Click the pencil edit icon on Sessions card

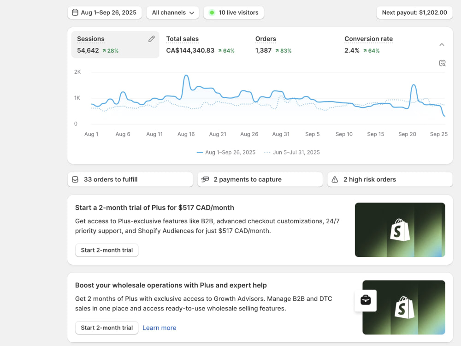pyautogui.click(x=151, y=39)
